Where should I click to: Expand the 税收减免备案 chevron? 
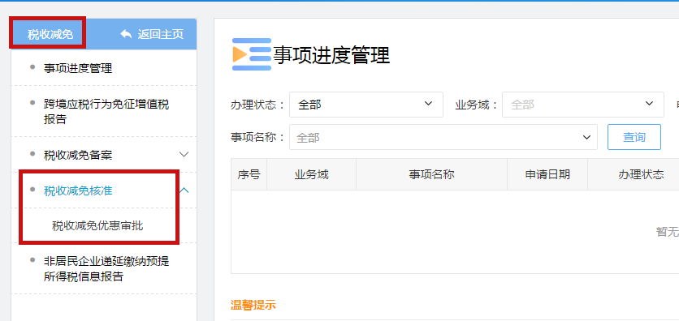184,155
